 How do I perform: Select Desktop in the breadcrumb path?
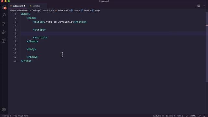[x=35, y=10]
